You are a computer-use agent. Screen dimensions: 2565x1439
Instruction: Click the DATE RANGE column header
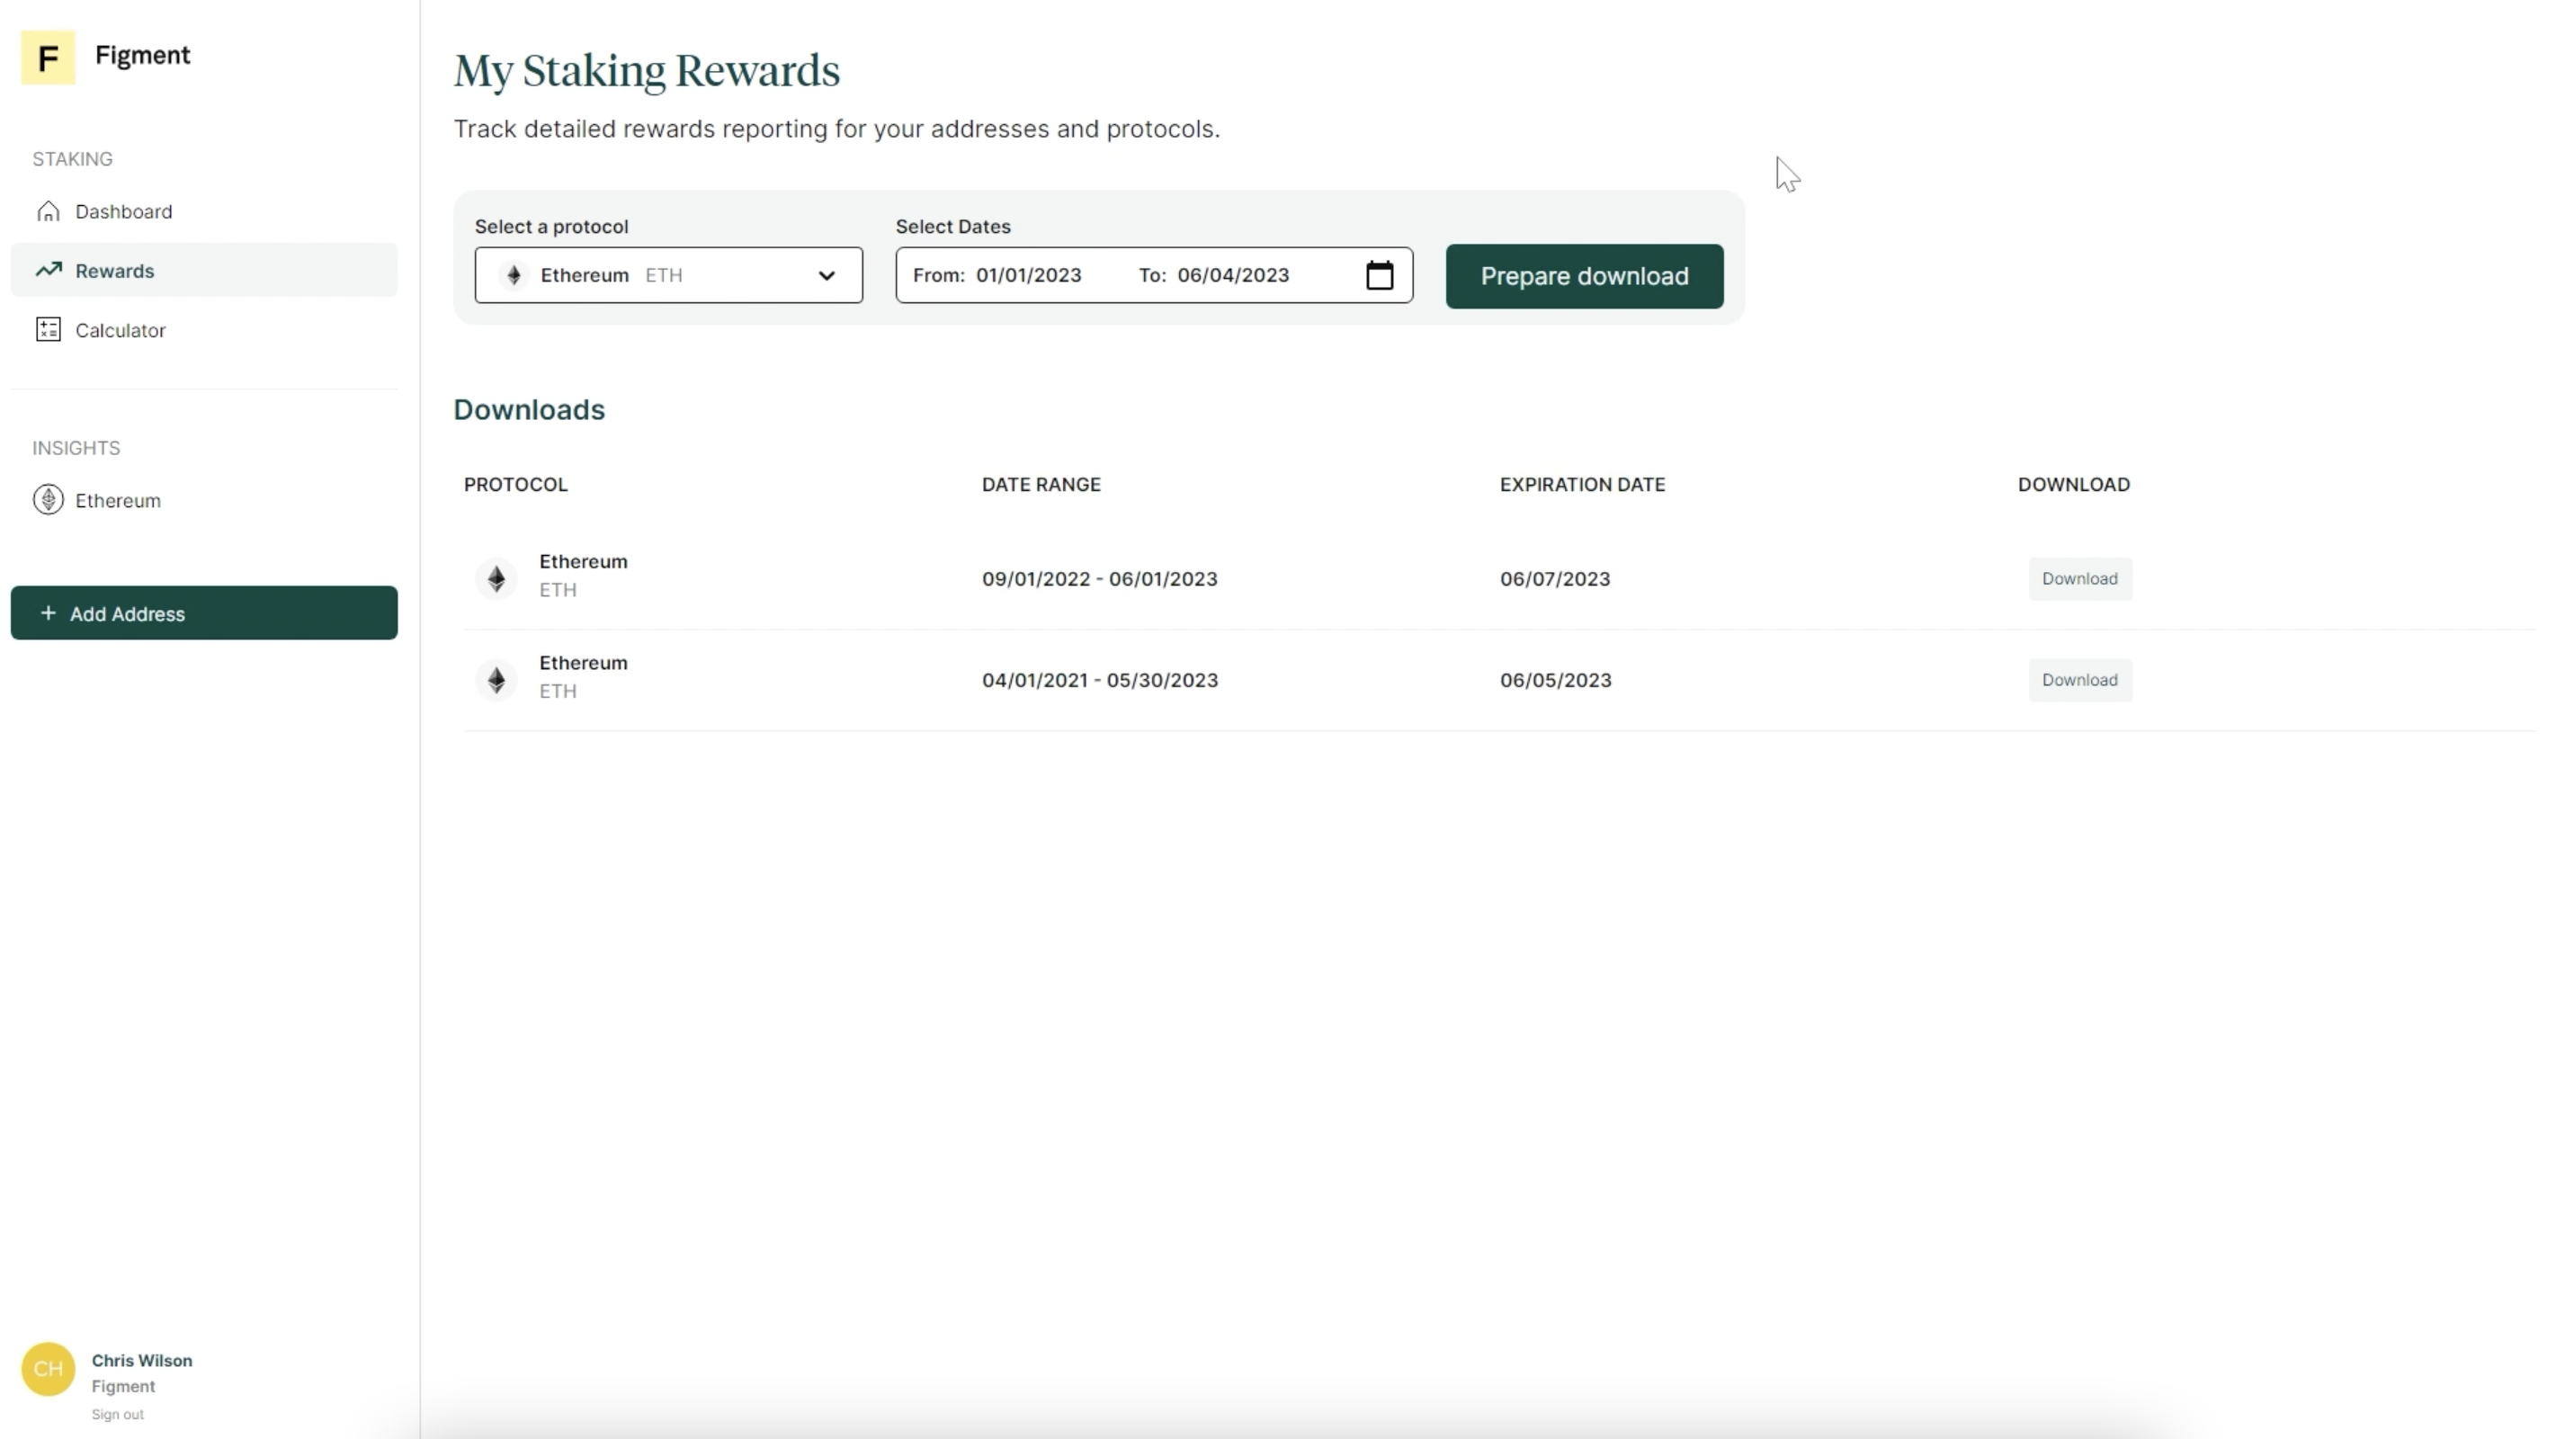pos(1041,484)
